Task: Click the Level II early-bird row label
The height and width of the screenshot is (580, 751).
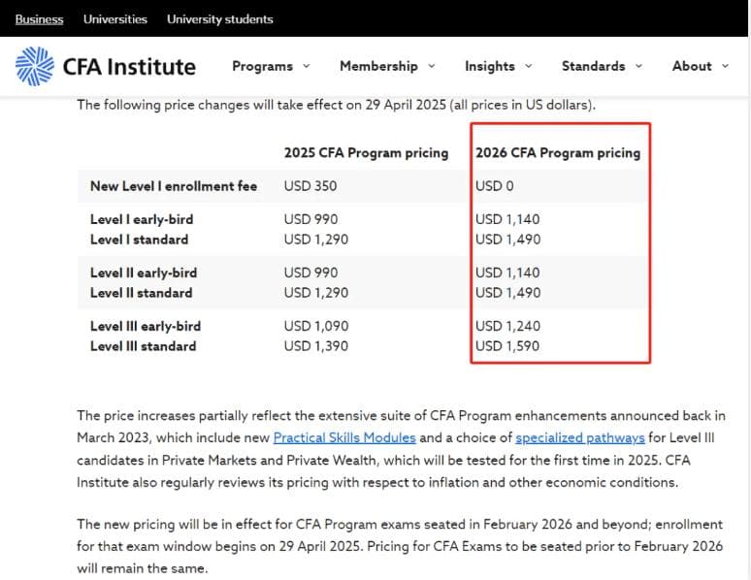Action: pyautogui.click(x=144, y=273)
